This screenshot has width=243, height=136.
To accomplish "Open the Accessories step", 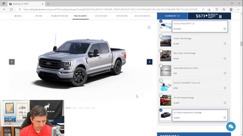I will coord(143,16).
